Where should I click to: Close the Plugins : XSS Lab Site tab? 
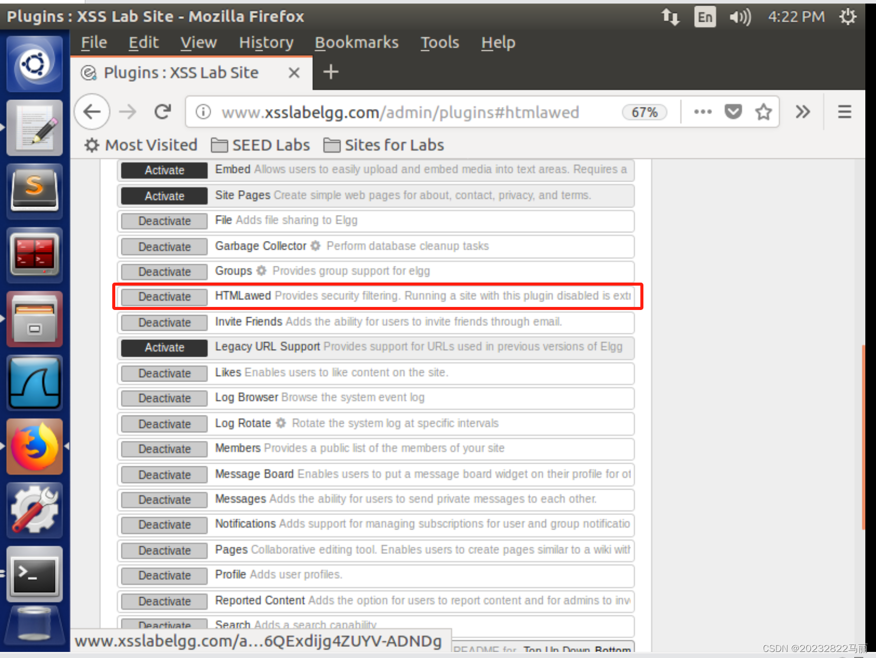tap(294, 73)
